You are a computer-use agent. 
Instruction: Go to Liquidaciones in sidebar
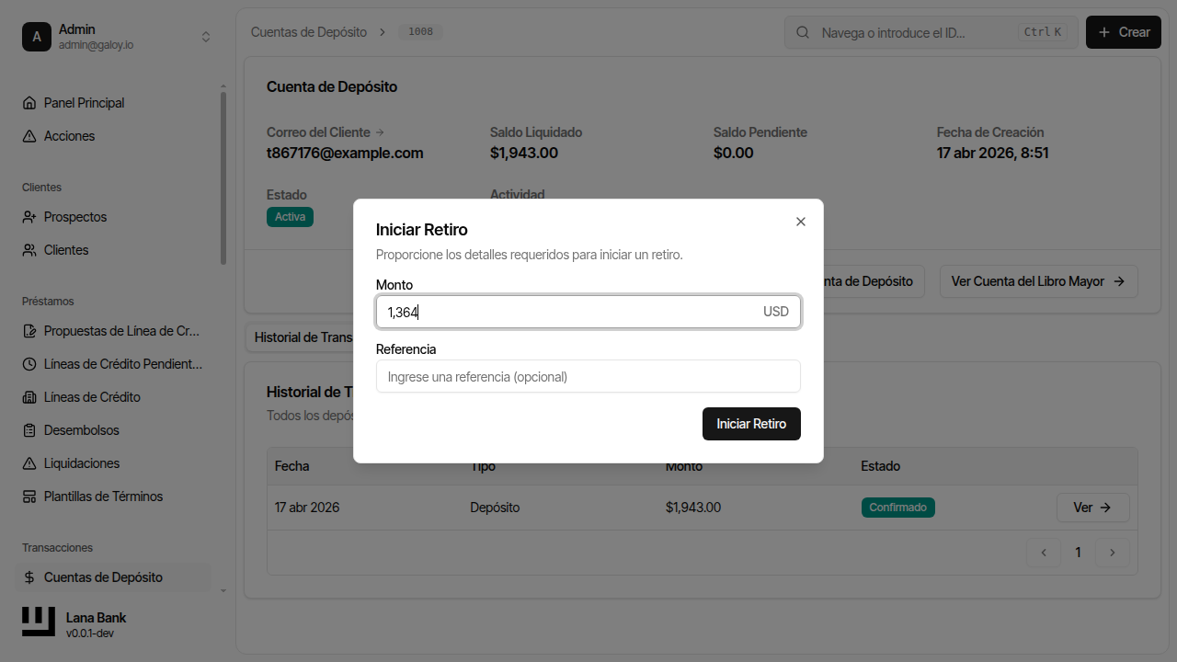pos(82,463)
